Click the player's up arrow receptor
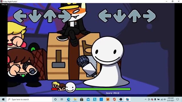Image resolution: width=182 pixels, height=102 pixels. point(135,16)
